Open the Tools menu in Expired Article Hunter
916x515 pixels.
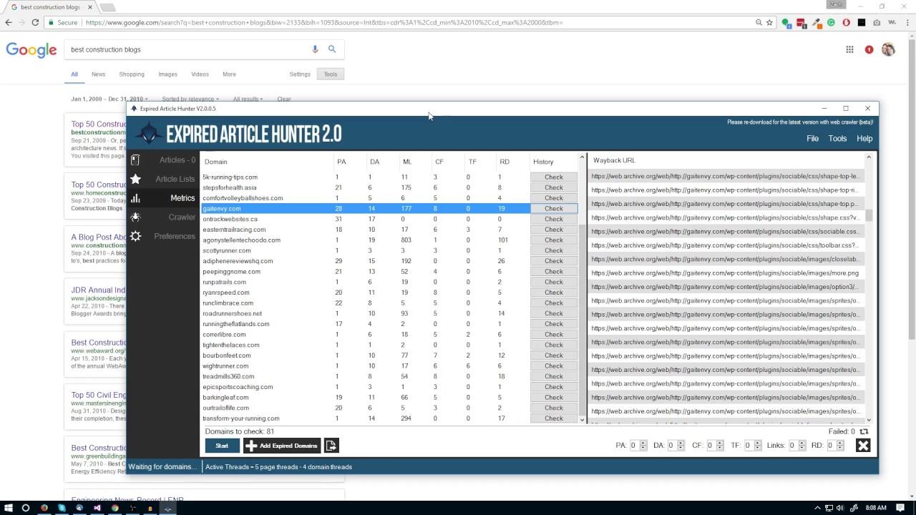pos(837,139)
